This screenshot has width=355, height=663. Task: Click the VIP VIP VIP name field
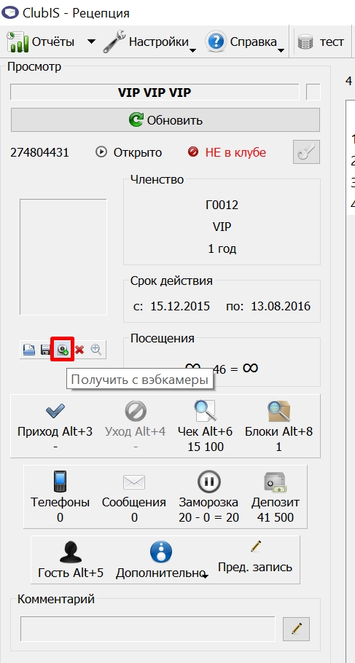point(155,93)
